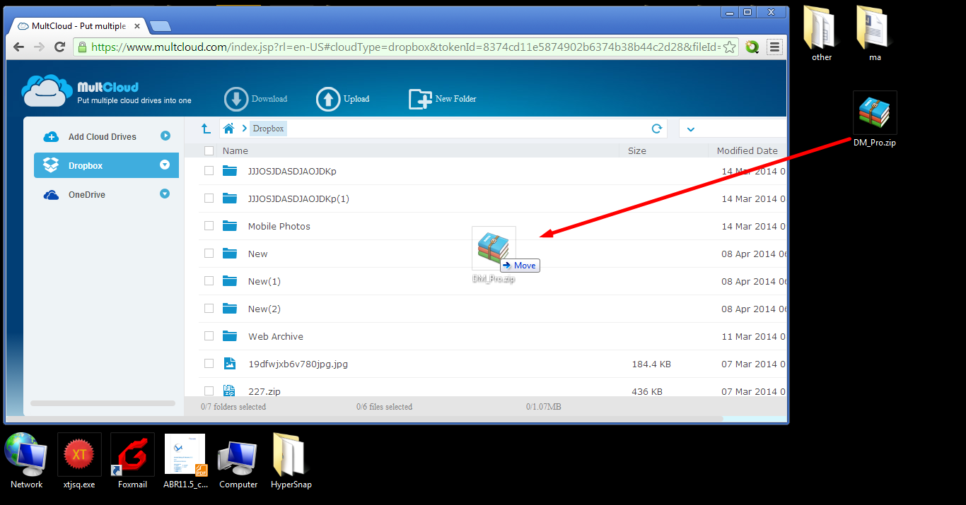Click the sidebar horizontal scrollbar
The image size is (966, 505).
coord(103,403)
